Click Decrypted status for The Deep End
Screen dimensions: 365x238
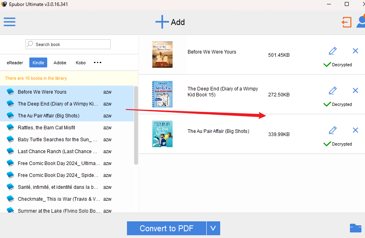coord(338,104)
